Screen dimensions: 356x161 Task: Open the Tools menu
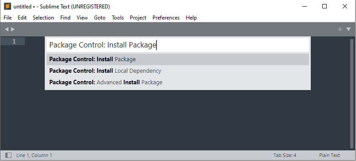[117, 18]
